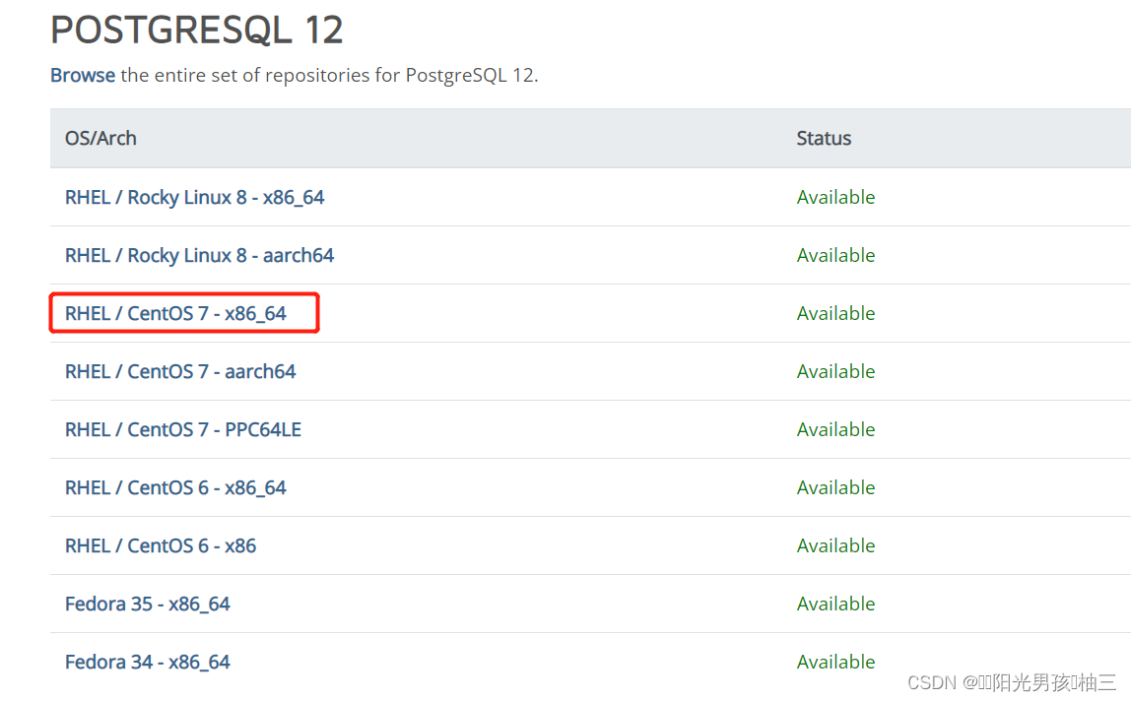Open Fedora 34 - x86_64 link
Viewport: 1131px width, 701px height.
(147, 662)
